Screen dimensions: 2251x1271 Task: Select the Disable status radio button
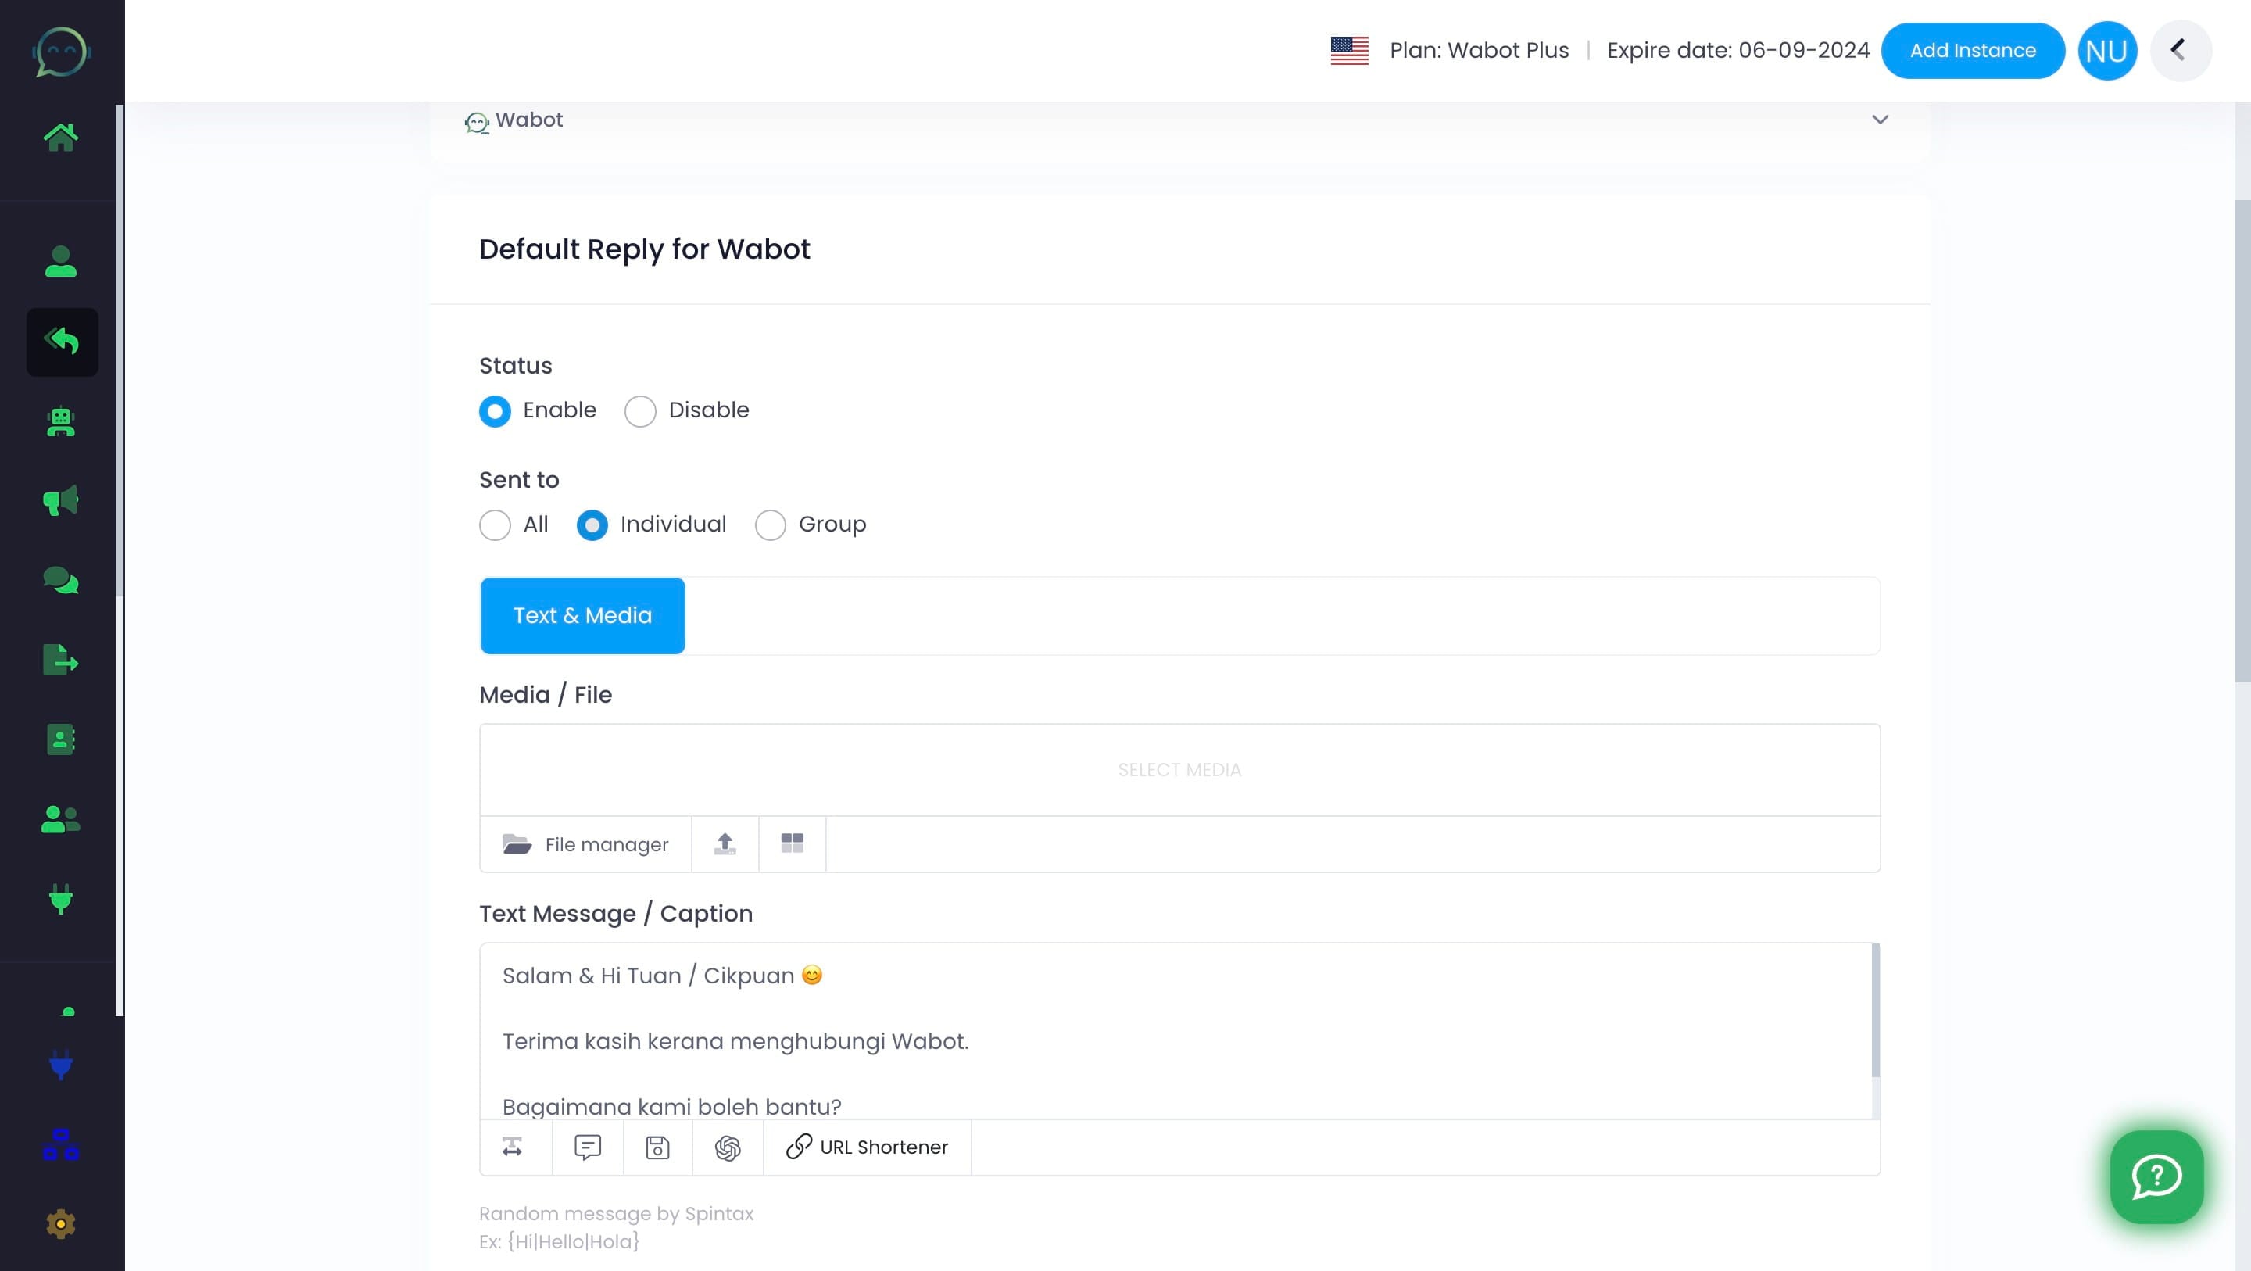point(639,411)
